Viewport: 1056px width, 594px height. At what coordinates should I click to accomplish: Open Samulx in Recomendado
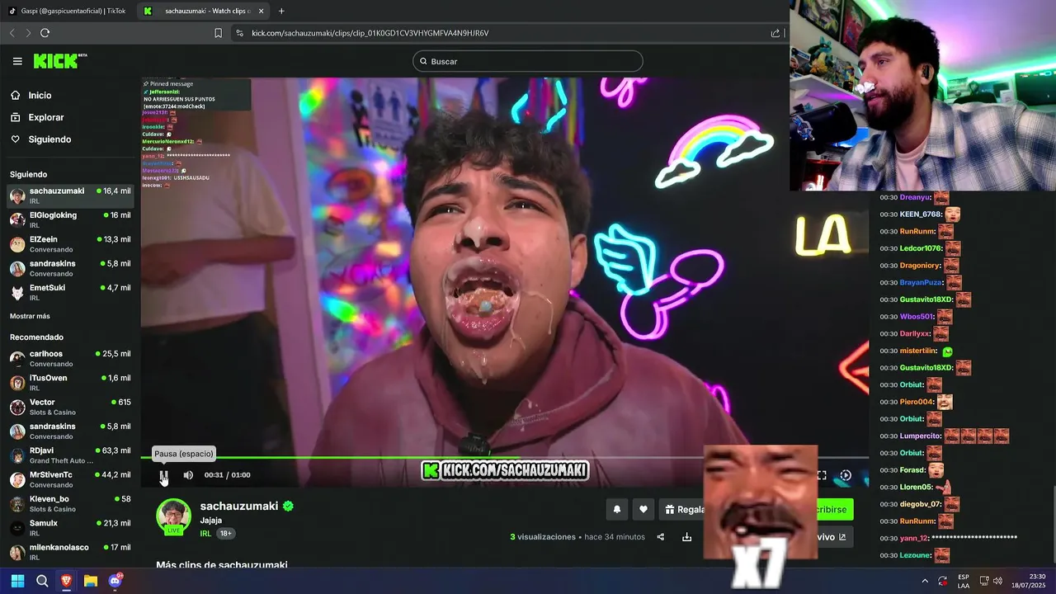click(70, 528)
